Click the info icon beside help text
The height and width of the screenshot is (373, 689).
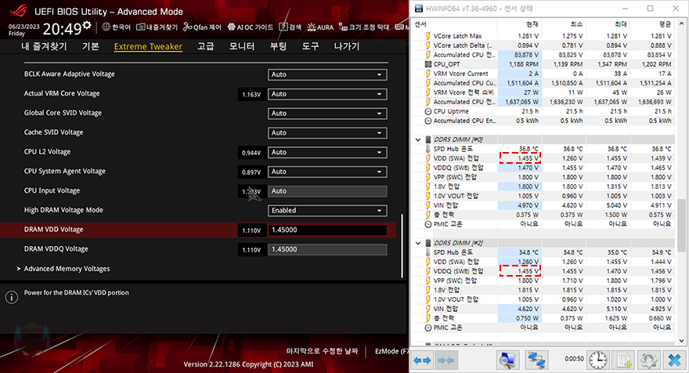(12, 297)
